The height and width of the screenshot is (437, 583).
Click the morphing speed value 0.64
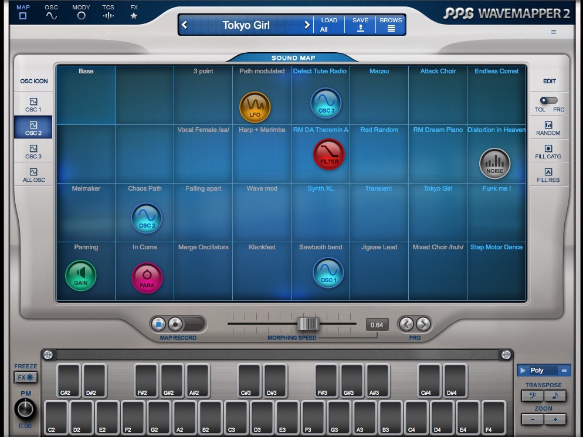coord(377,325)
